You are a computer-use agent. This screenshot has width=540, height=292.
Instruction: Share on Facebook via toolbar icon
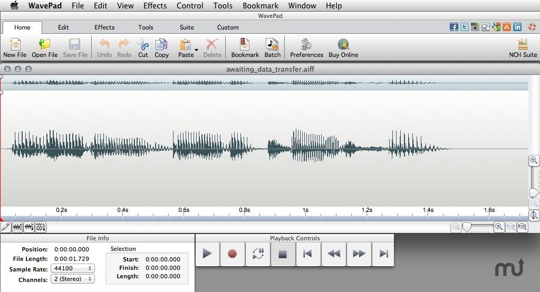[x=454, y=27]
